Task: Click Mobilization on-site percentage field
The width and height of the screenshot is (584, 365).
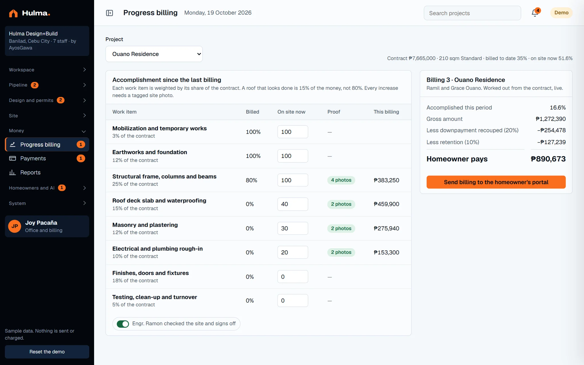Action: coord(293,132)
